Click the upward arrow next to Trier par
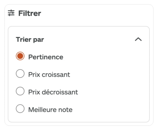Viewport: 158px width, 130px height. click(x=138, y=39)
